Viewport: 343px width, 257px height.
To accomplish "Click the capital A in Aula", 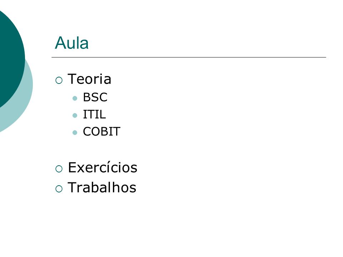I will (60, 42).
